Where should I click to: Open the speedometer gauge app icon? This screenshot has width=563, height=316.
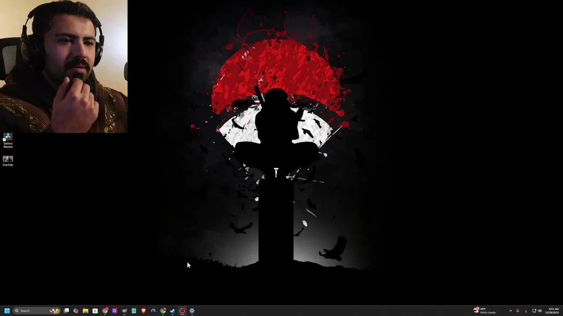153,311
